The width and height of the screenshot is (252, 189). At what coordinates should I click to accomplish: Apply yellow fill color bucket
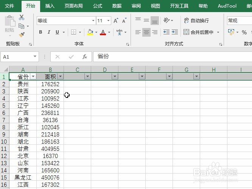90,32
